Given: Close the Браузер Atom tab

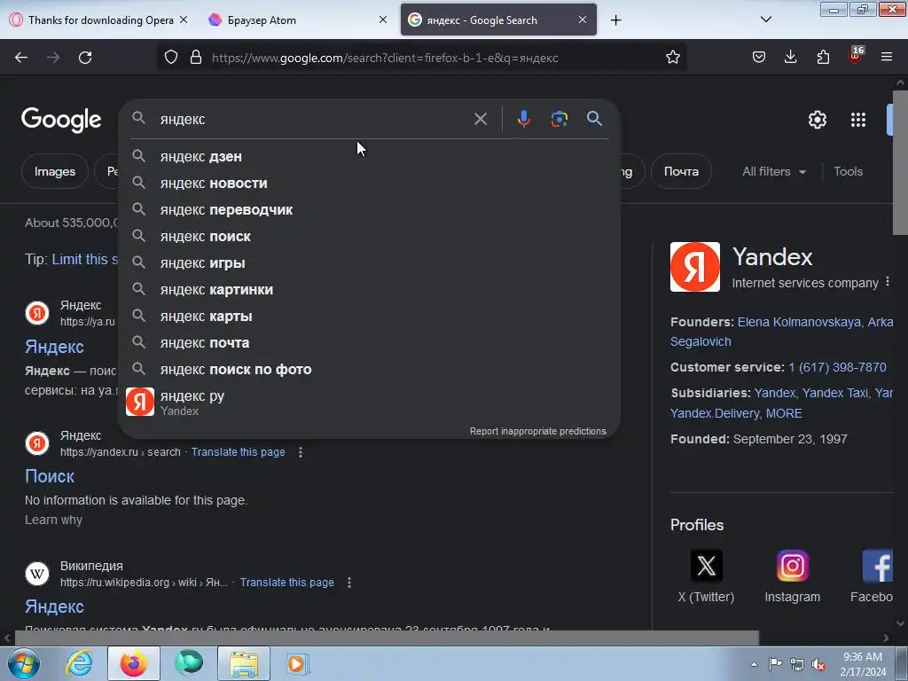Looking at the screenshot, I should pyautogui.click(x=383, y=20).
